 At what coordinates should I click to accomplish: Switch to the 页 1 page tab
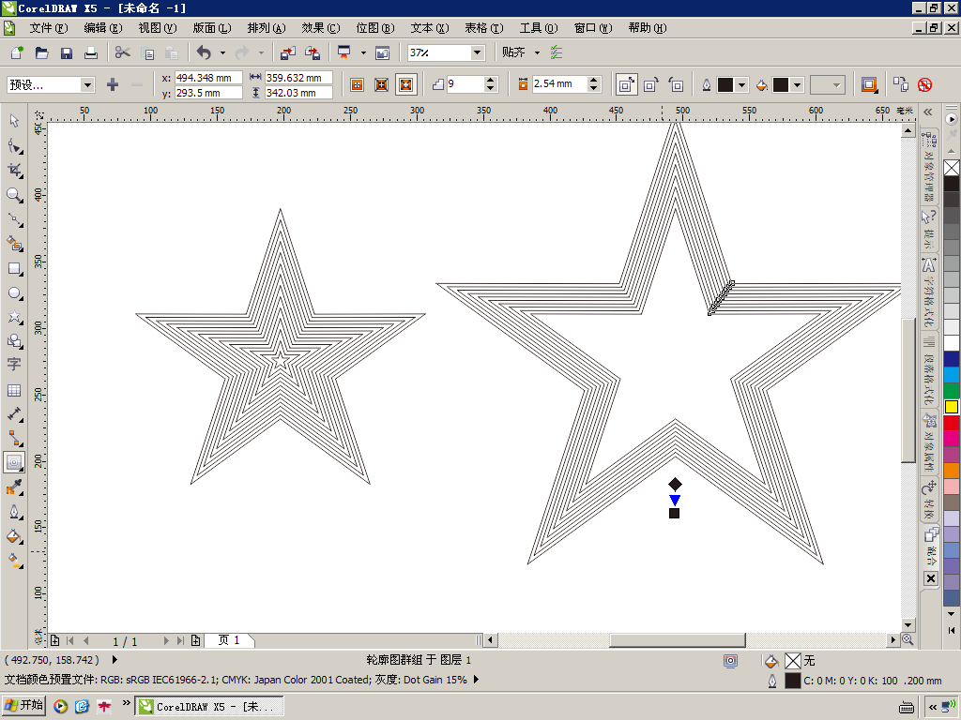click(x=229, y=640)
